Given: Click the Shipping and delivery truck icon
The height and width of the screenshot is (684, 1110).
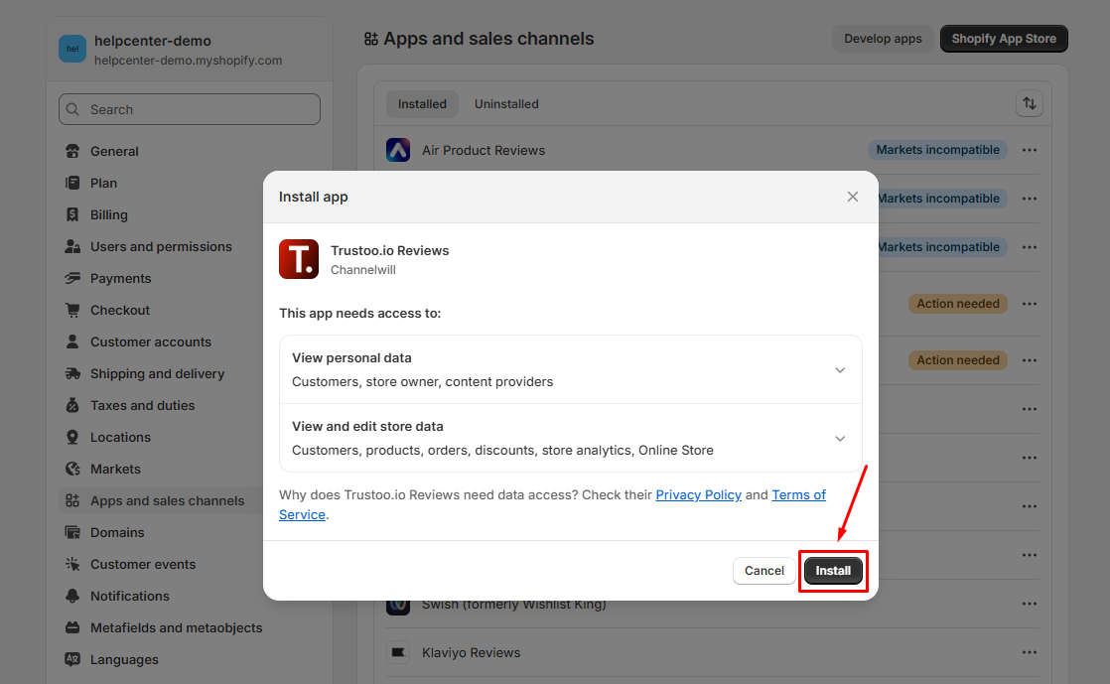Looking at the screenshot, I should tap(72, 374).
